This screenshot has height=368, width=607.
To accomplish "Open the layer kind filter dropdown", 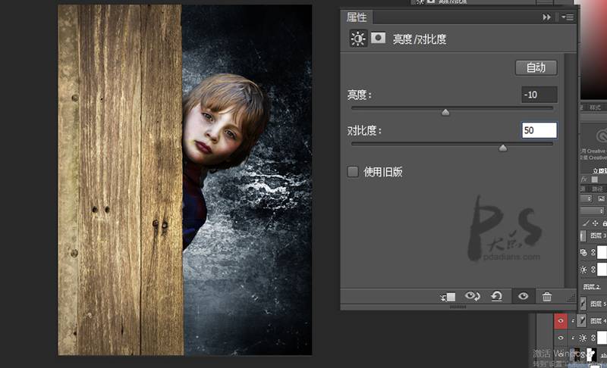I will coord(587,198).
